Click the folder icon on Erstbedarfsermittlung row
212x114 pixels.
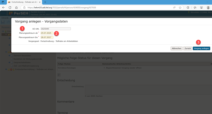(x=9, y=69)
